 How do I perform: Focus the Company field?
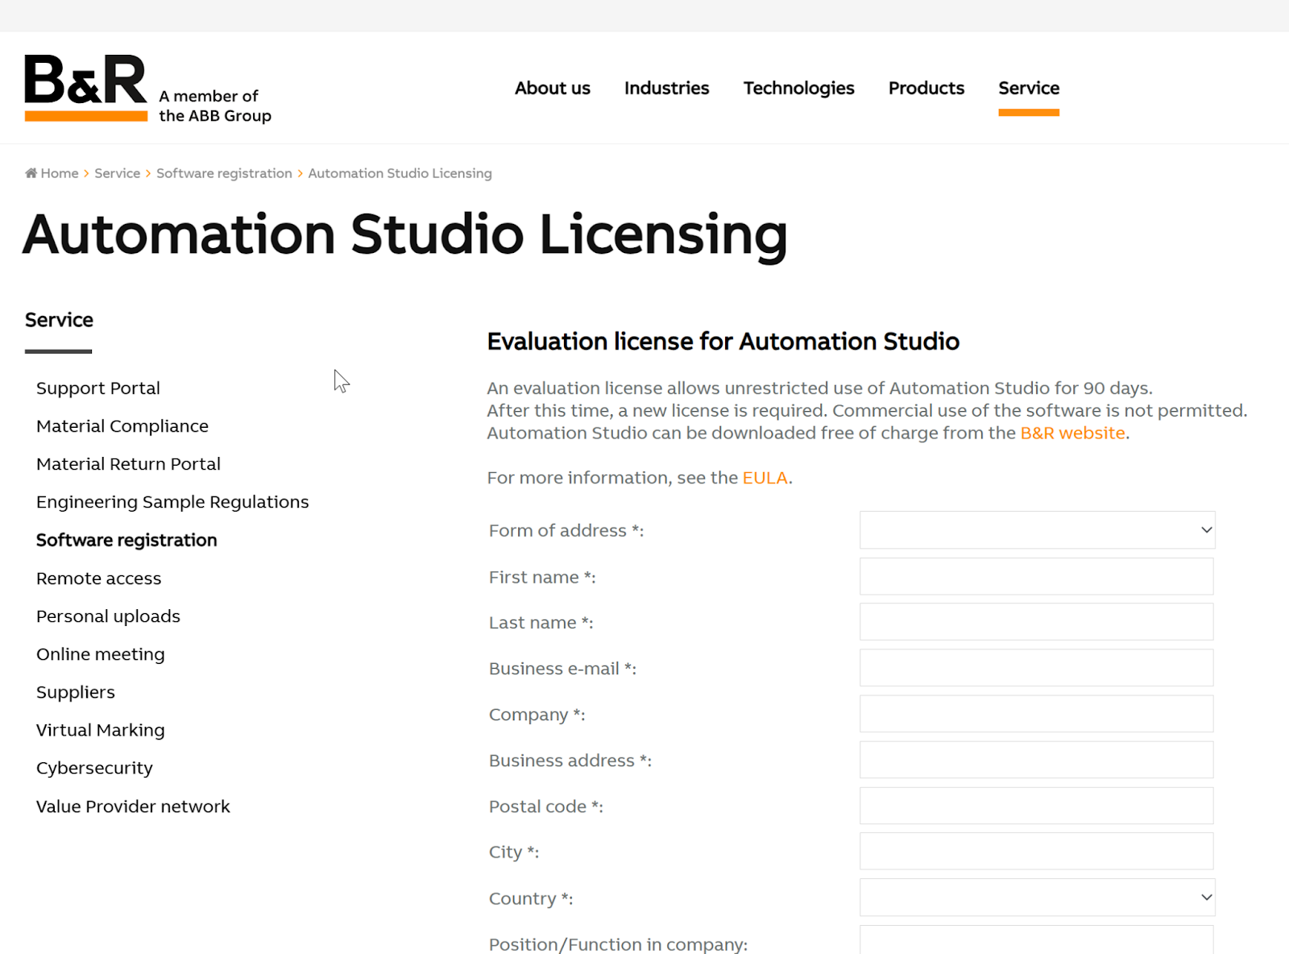tap(1036, 714)
